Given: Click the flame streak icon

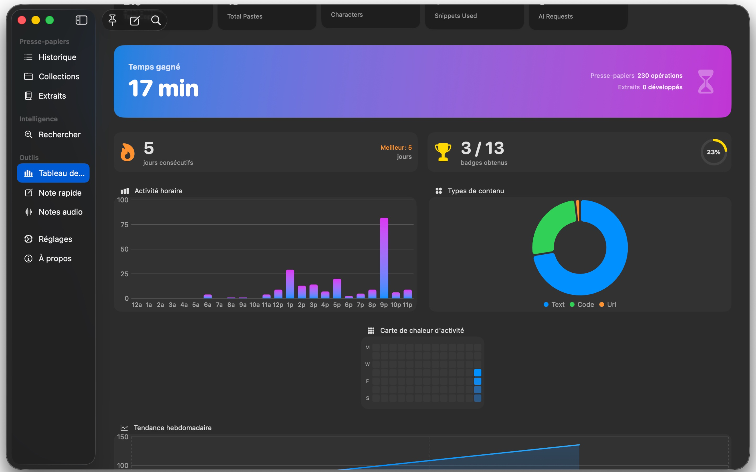Looking at the screenshot, I should pyautogui.click(x=128, y=152).
